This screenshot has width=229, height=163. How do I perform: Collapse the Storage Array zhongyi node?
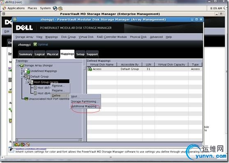click(18, 65)
